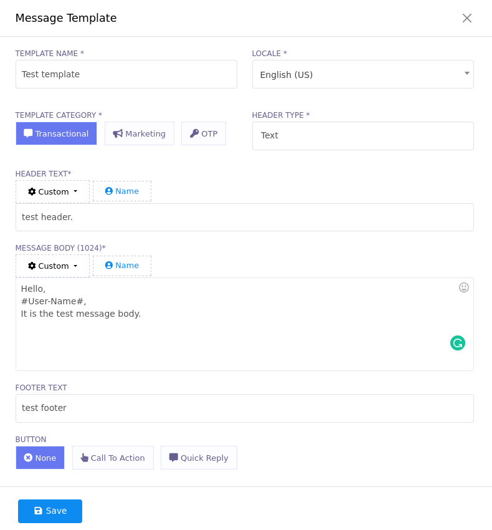The width and height of the screenshot is (492, 530).
Task: Switch to the OTP template category
Action: click(x=203, y=133)
